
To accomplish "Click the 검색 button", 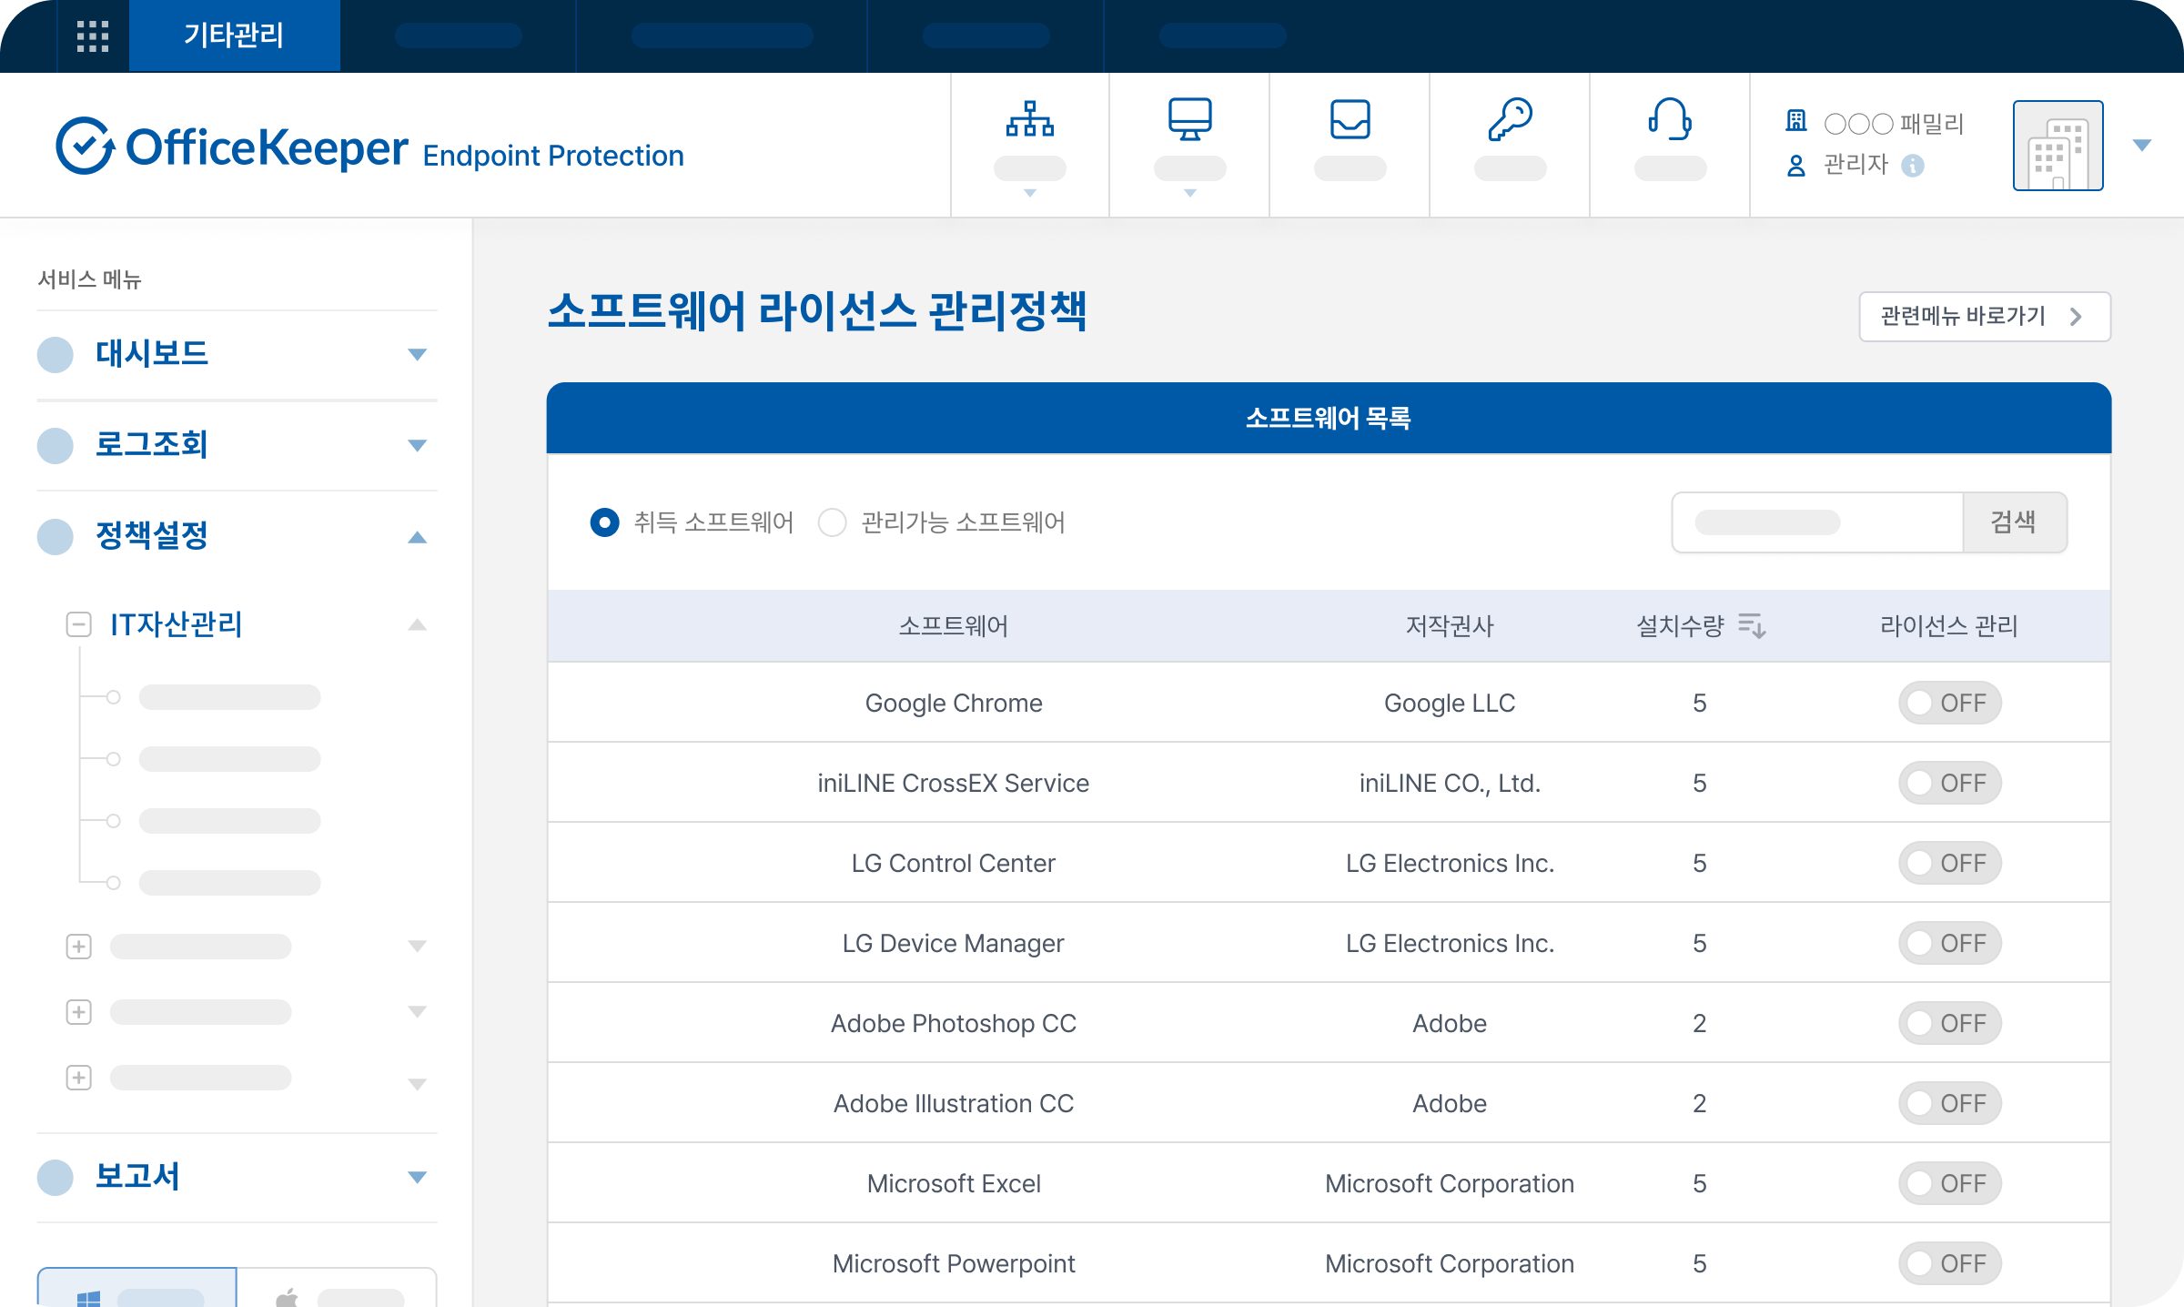I will tap(2014, 522).
